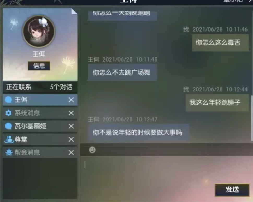The height and width of the screenshot is (202, 253).
Task: Open 王佴's 信息 profile button
Action: (x=39, y=66)
